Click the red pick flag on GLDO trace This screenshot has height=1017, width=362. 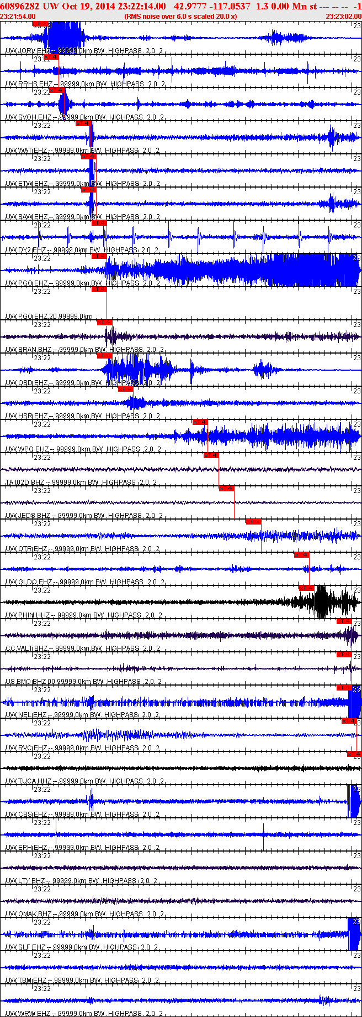(x=301, y=555)
